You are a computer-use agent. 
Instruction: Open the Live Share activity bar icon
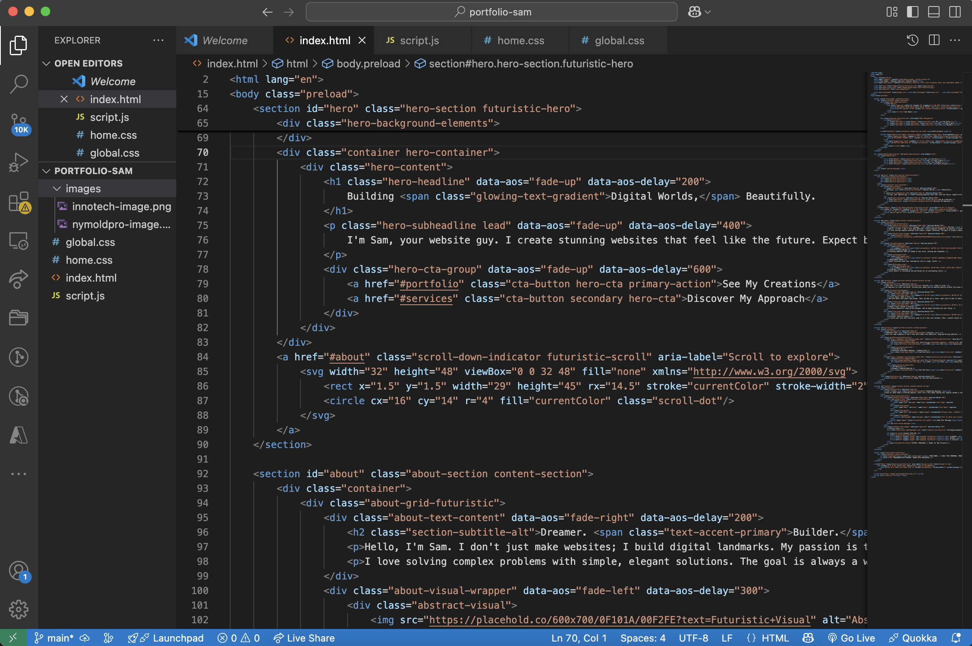click(x=19, y=279)
